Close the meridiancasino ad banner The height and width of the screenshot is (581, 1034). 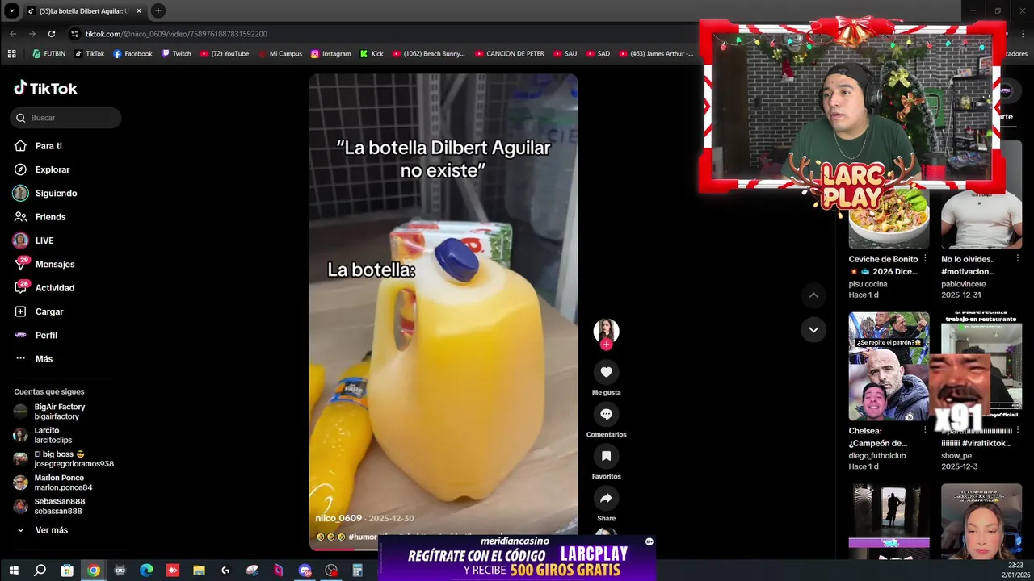(649, 542)
